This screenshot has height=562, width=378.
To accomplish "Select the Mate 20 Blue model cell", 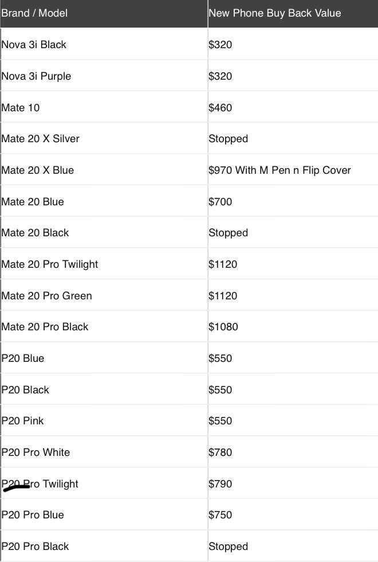I will (33, 202).
